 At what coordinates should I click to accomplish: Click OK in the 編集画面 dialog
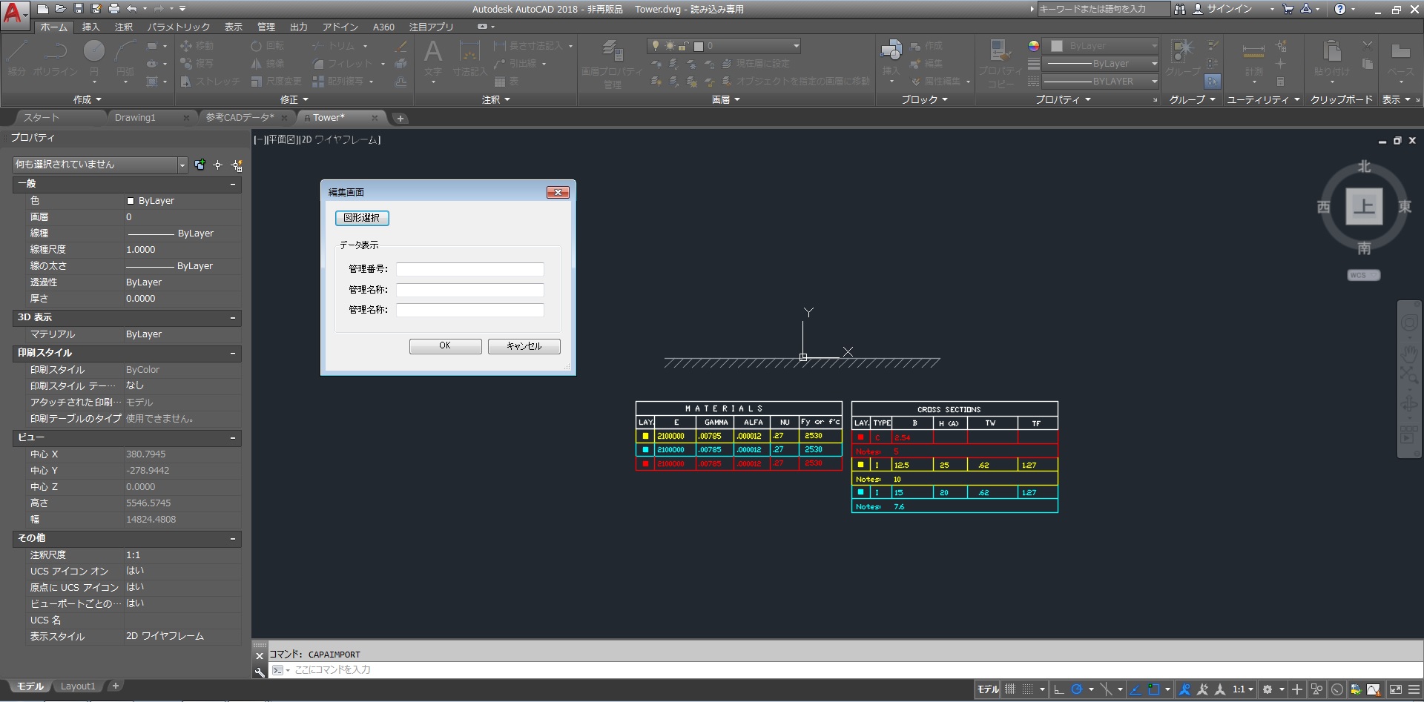445,346
